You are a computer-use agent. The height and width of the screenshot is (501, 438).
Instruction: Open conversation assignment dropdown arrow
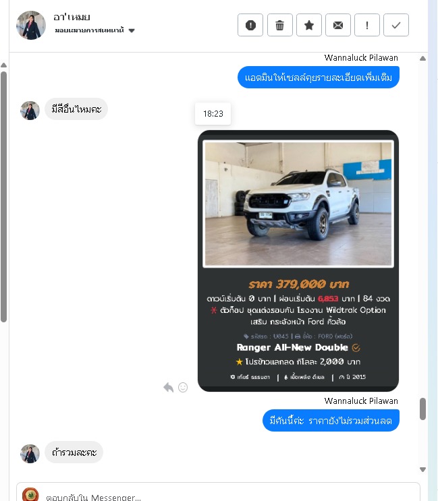pos(132,30)
